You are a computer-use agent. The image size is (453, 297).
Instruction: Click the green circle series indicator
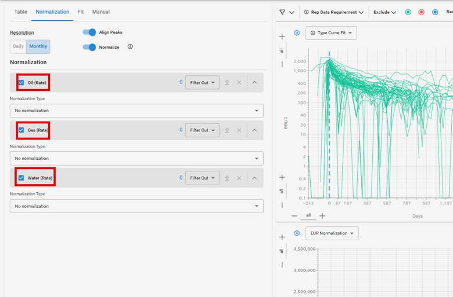pos(408,12)
